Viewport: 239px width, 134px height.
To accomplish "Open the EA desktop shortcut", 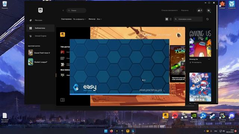I will coord(175,117).
